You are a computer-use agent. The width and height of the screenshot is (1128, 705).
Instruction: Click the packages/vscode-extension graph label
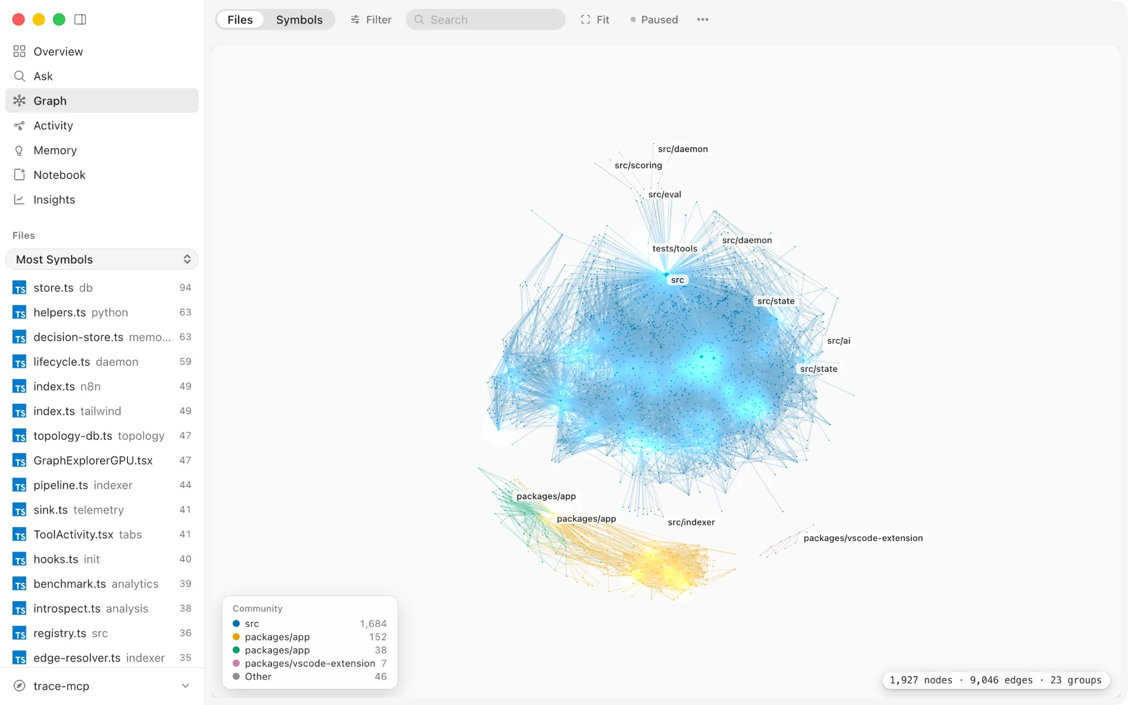pos(863,538)
